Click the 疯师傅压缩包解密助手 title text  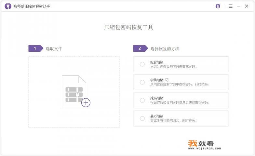(32, 6)
